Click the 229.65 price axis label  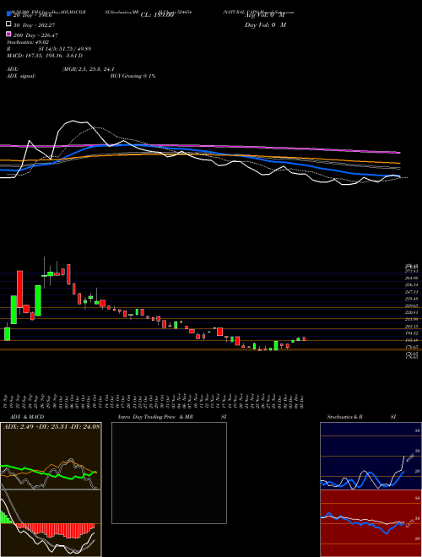pyautogui.click(x=412, y=306)
